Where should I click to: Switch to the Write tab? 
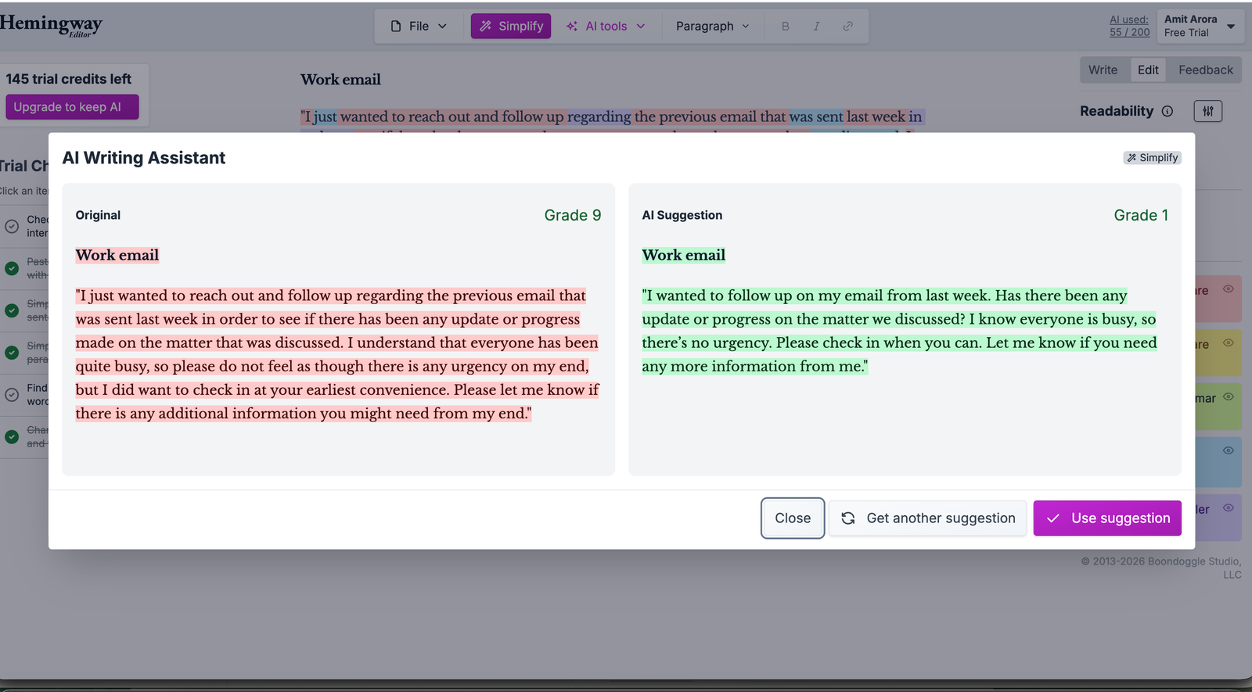(1103, 70)
